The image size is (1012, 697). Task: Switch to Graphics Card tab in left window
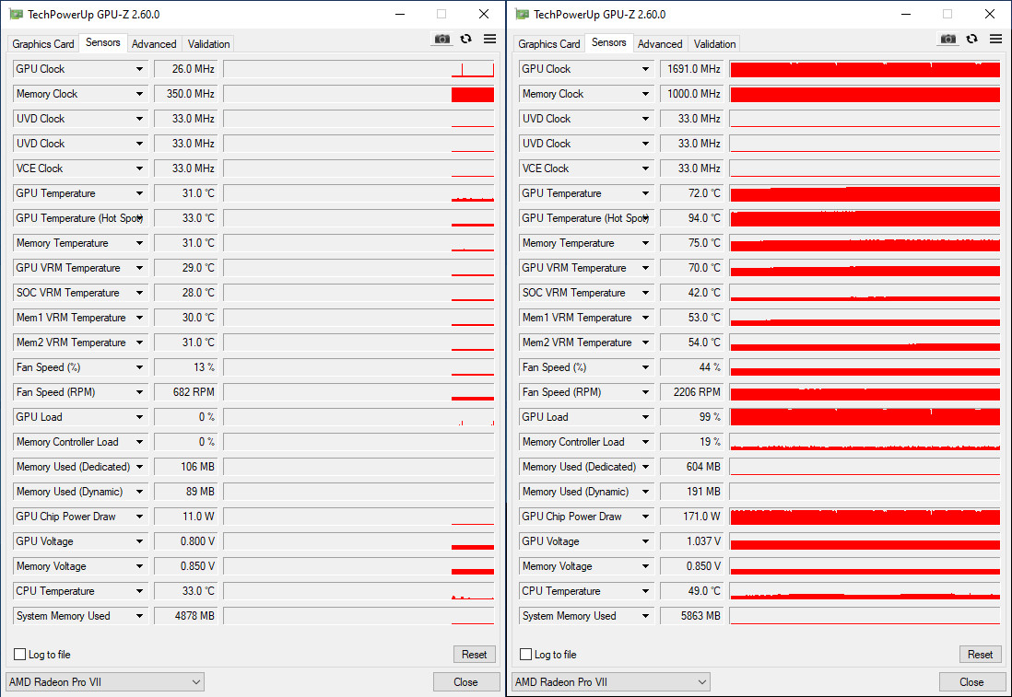pos(43,44)
